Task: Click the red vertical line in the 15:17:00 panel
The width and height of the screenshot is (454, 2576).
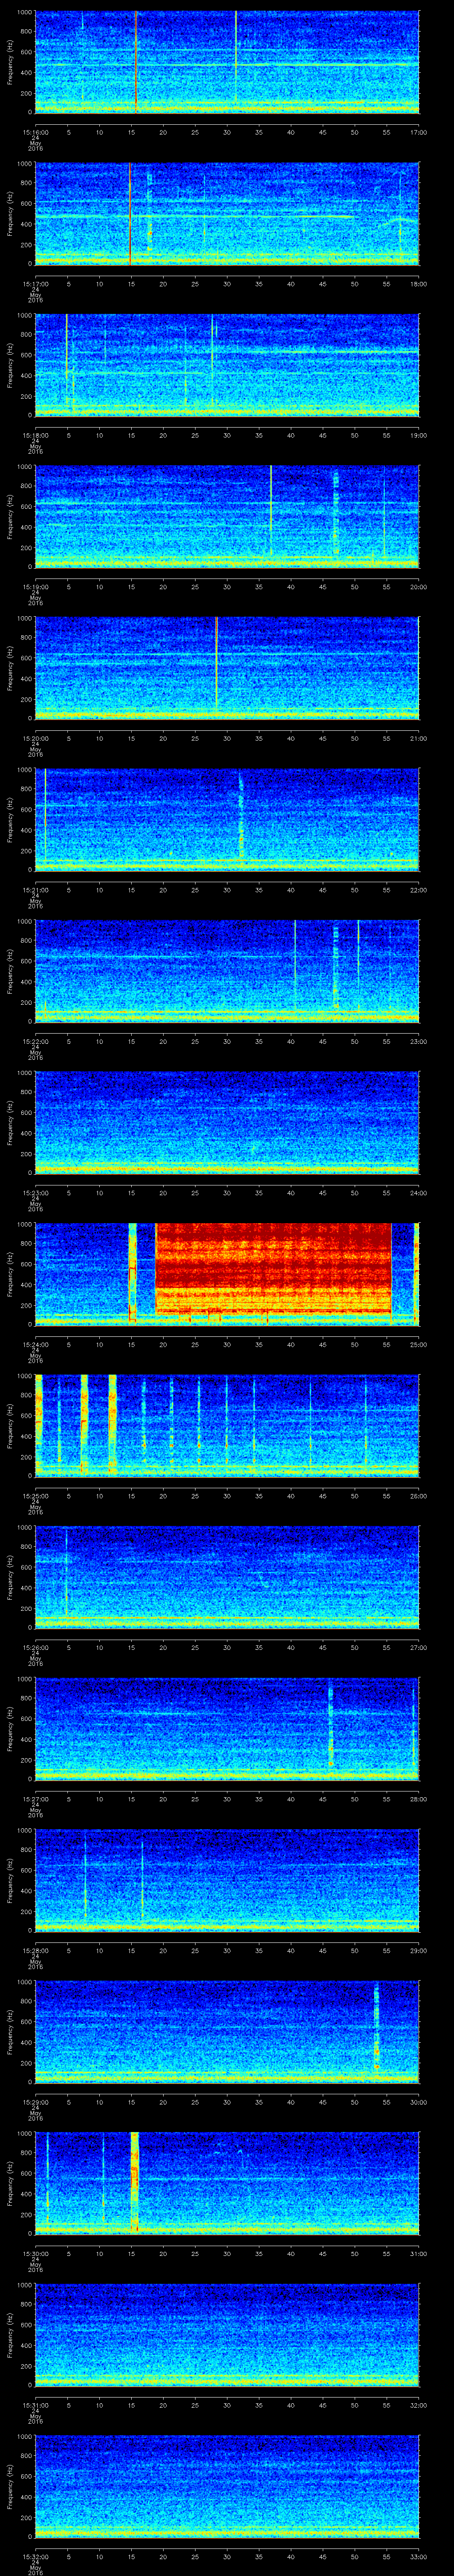Action: pyautogui.click(x=130, y=213)
